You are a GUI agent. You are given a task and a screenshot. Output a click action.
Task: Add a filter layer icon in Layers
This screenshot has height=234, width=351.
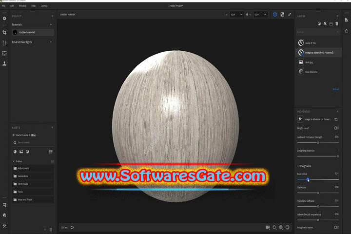pyautogui.click(x=319, y=24)
